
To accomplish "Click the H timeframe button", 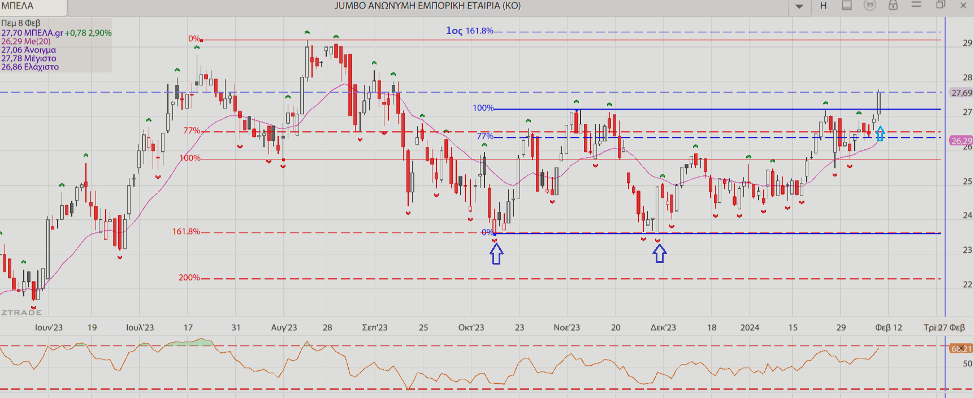I will 824,6.
